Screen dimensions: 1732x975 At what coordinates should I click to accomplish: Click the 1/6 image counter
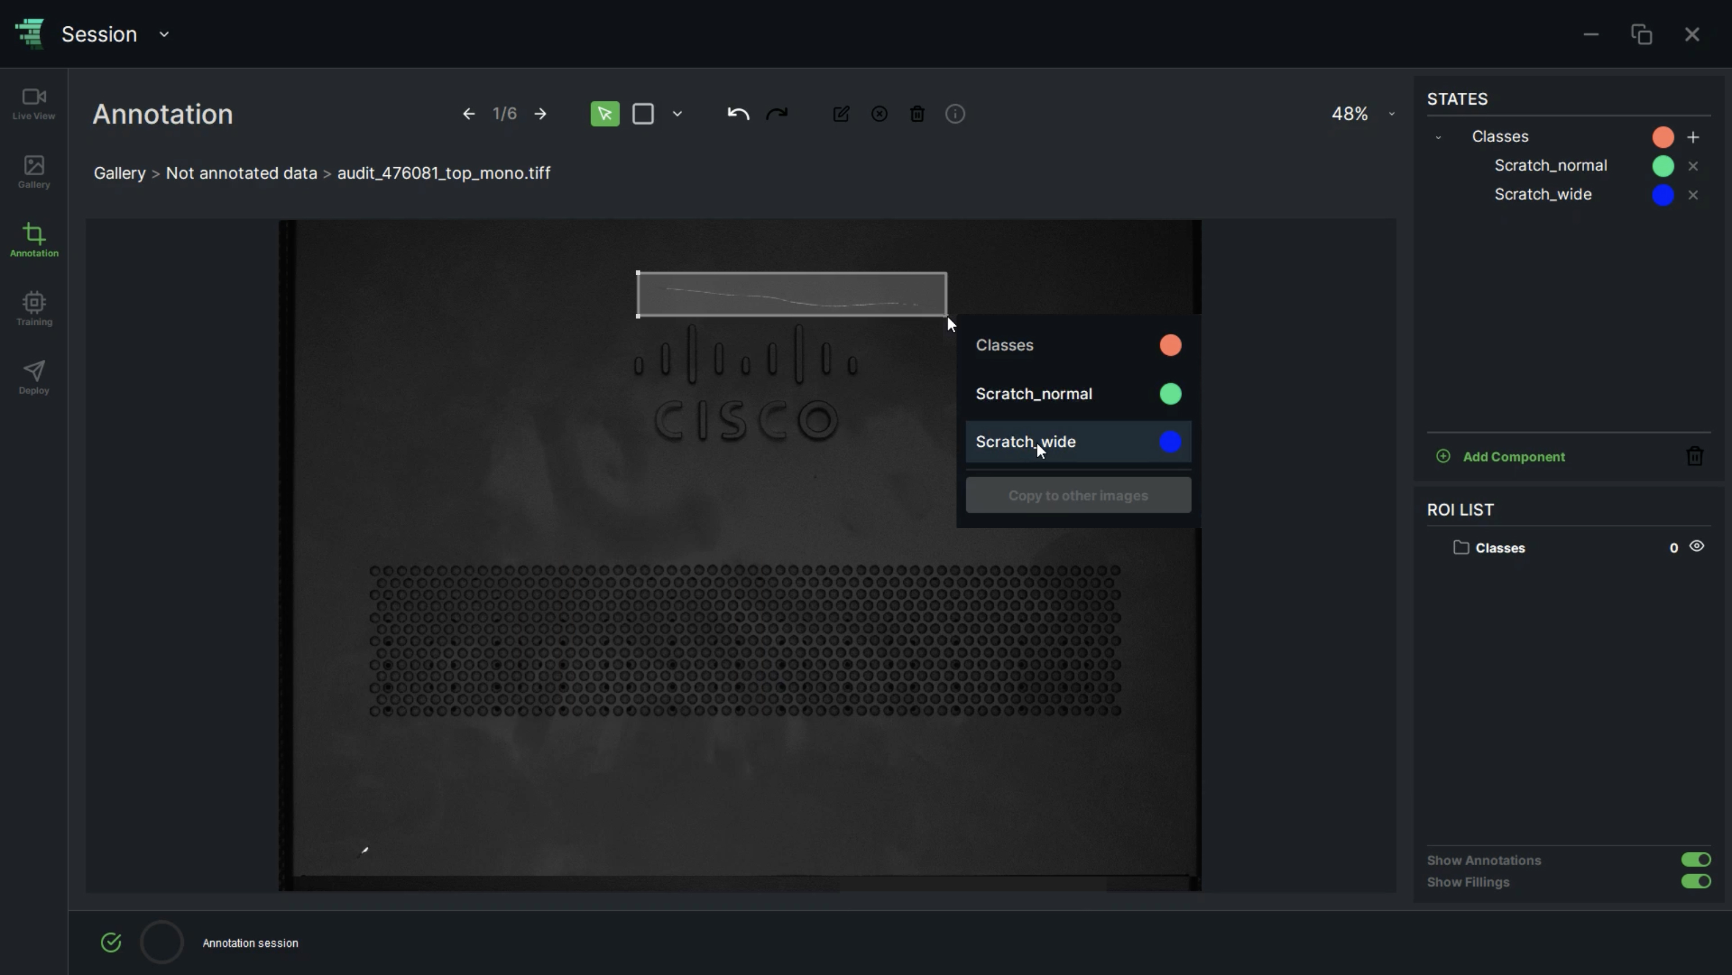click(x=505, y=115)
